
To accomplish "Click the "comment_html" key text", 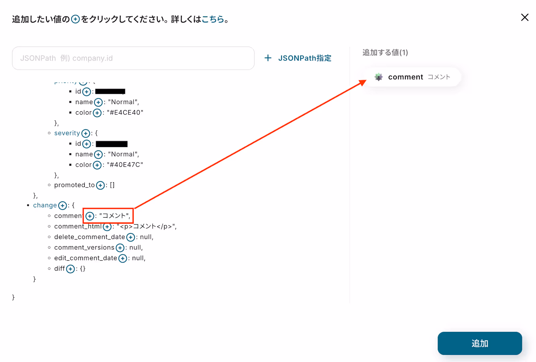I will (78, 227).
